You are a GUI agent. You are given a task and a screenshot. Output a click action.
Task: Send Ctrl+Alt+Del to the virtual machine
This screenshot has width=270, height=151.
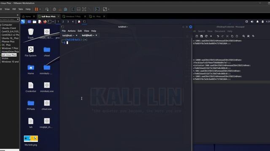point(47,9)
